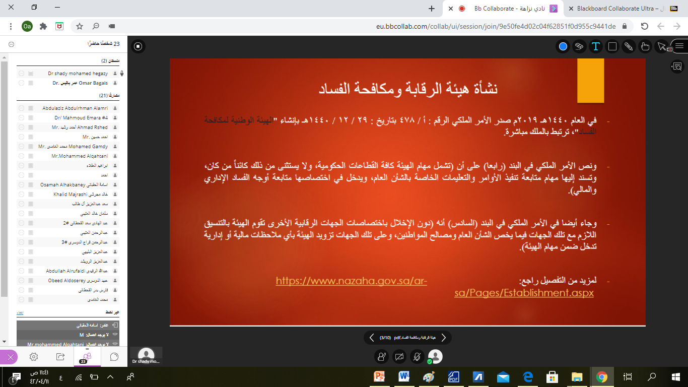Click the stop sharing button
This screenshot has height=387, width=688.
coord(138,46)
